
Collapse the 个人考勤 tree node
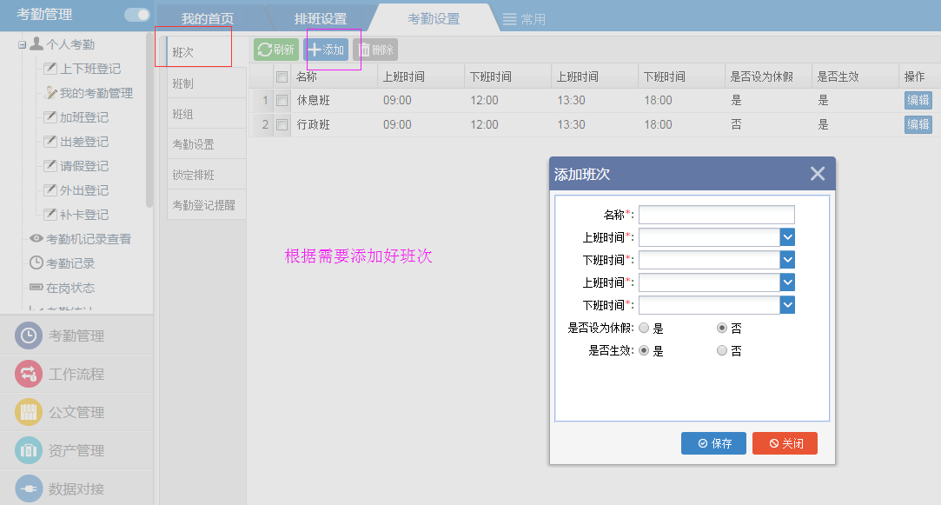[x=23, y=45]
